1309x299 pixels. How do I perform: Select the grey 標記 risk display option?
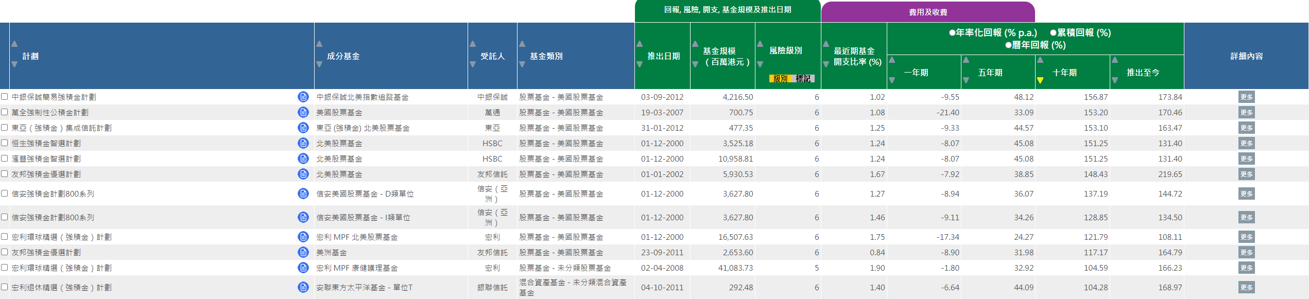[x=803, y=79]
